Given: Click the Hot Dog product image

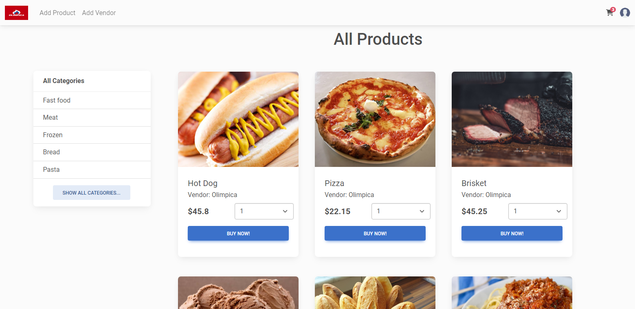Looking at the screenshot, I should tap(238, 119).
